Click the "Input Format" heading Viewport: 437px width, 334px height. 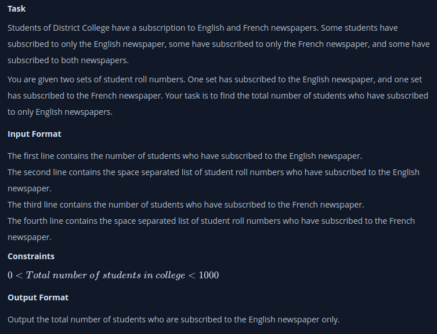pos(34,134)
